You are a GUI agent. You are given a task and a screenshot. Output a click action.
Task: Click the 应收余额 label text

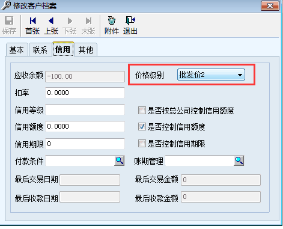click(x=29, y=76)
